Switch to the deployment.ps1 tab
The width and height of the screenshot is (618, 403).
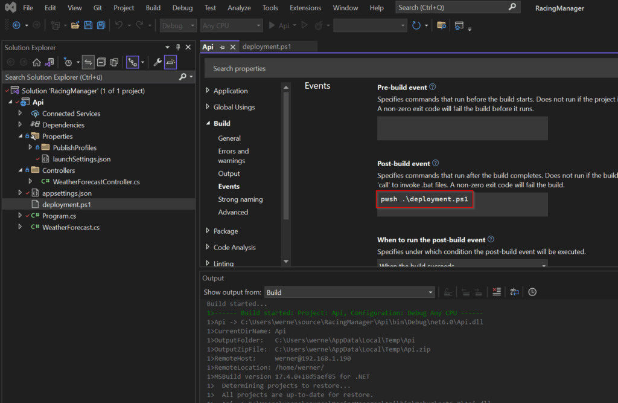tap(266, 47)
